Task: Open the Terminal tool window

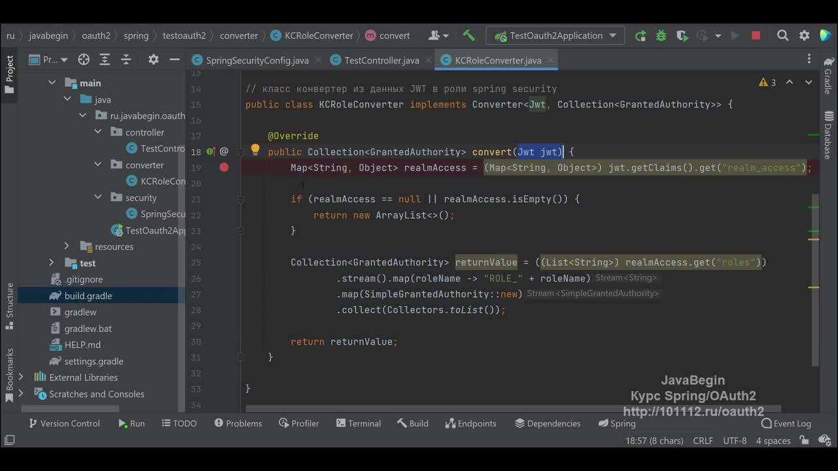Action: [358, 423]
